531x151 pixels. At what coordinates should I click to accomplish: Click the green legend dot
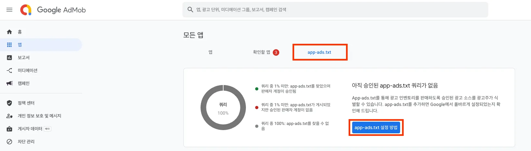tap(257, 89)
